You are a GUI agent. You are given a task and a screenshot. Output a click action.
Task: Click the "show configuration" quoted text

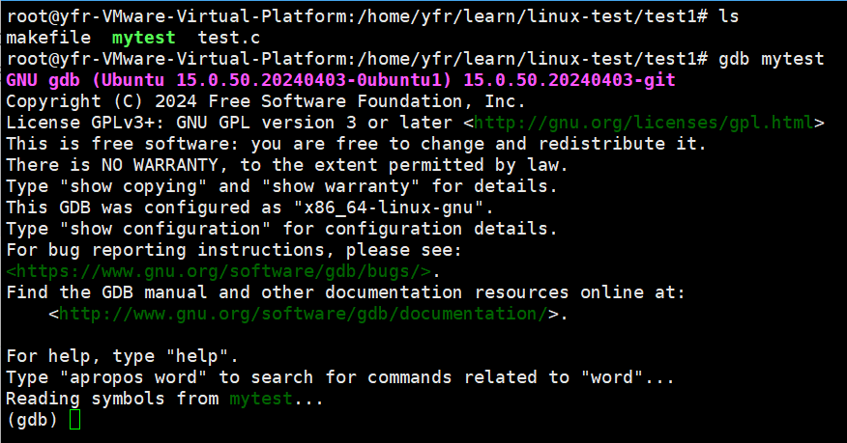click(x=165, y=230)
